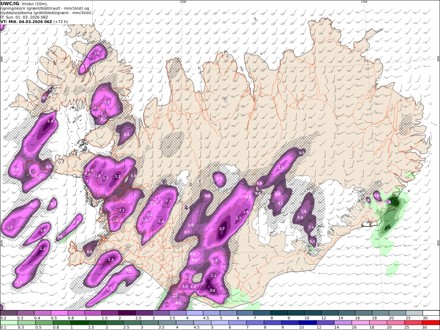This screenshot has height=330, width=440.
Task: Click the 2.8 snowfall value near south coast
Action: click(x=212, y=291)
